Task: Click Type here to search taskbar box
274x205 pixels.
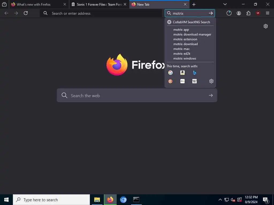Action: tap(51, 200)
